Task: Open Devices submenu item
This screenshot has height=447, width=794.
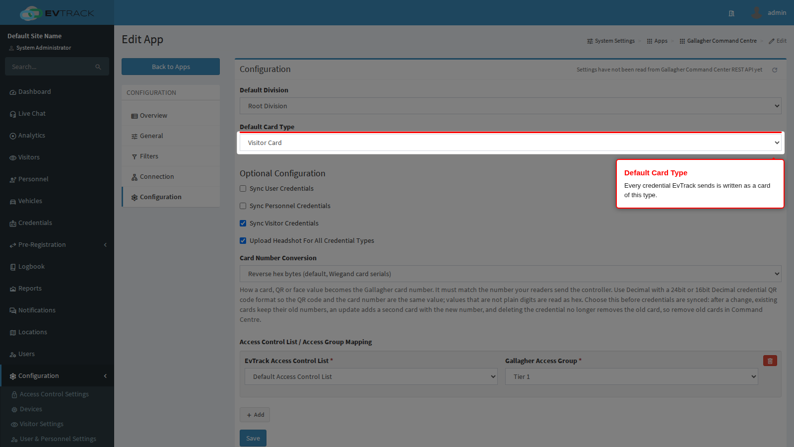Action: tap(57, 409)
